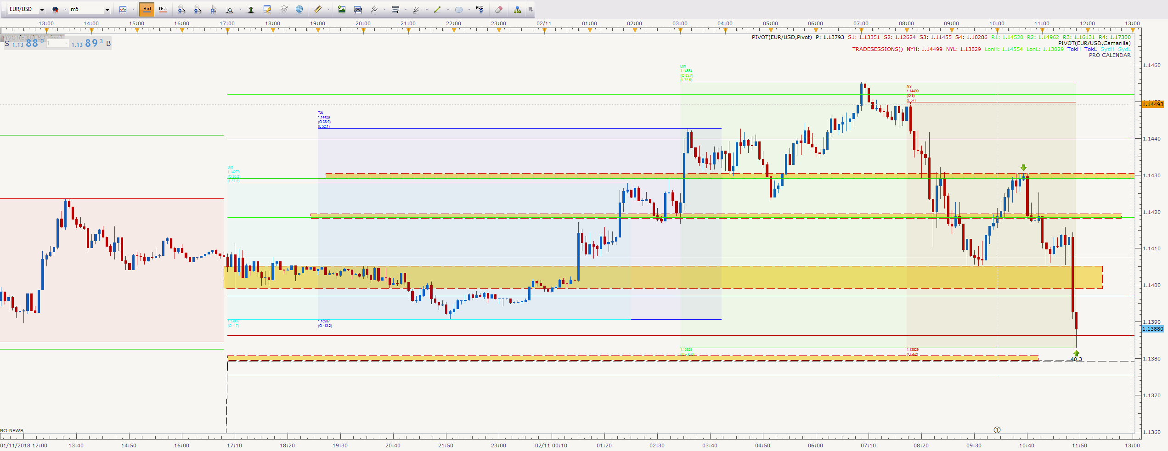This screenshot has width=1168, height=451.
Task: Click the vertical autoscale green arrow icon
Action: pos(251,9)
